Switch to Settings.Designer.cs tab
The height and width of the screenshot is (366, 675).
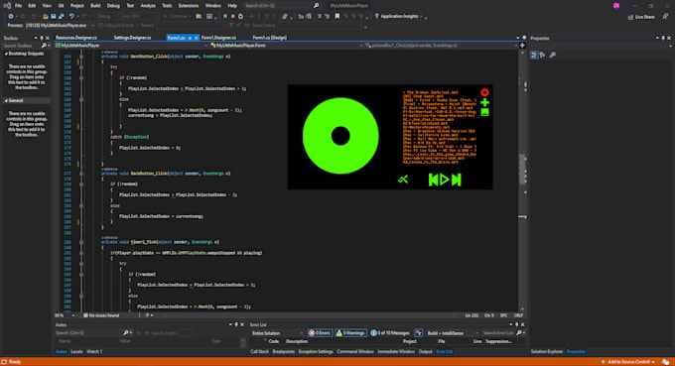pos(132,38)
